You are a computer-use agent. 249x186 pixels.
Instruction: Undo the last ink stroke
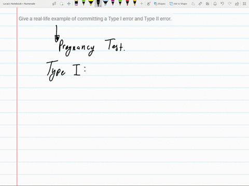[223, 4]
